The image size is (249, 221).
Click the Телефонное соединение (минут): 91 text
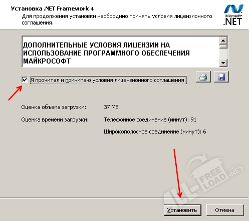(150, 119)
